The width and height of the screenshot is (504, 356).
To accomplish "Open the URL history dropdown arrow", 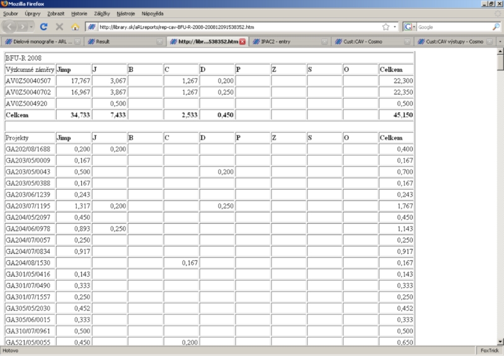I will [395, 27].
